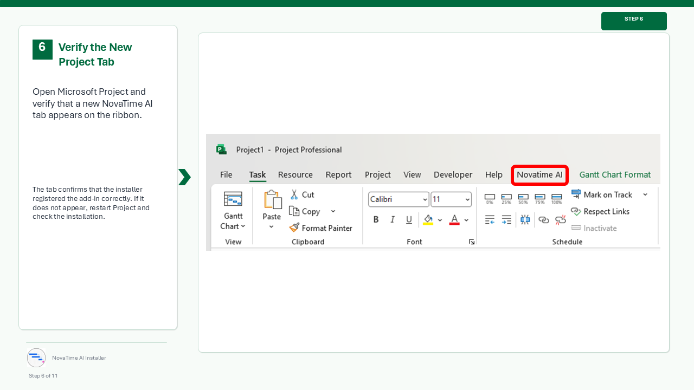Screen dimensions: 694x390
Task: Open the Help tab
Action: coord(494,174)
